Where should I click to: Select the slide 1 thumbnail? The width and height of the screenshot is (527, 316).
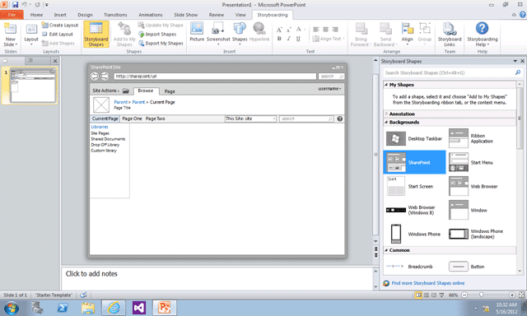click(33, 86)
